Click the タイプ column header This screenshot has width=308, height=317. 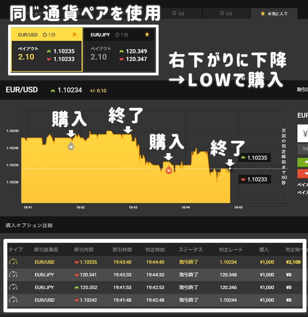tap(15, 250)
